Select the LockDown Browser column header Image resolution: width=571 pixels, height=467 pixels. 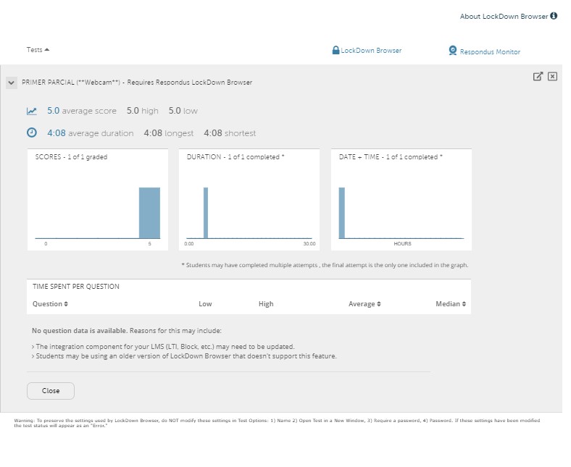pyautogui.click(x=371, y=51)
